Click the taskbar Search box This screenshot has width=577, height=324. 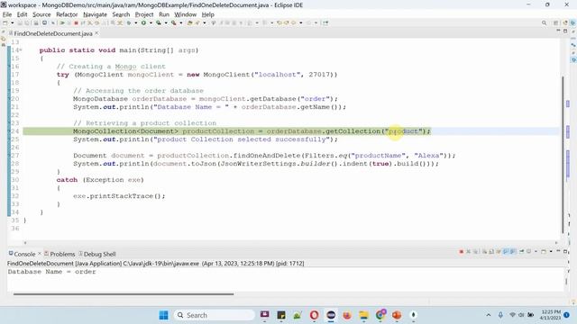coord(215,315)
